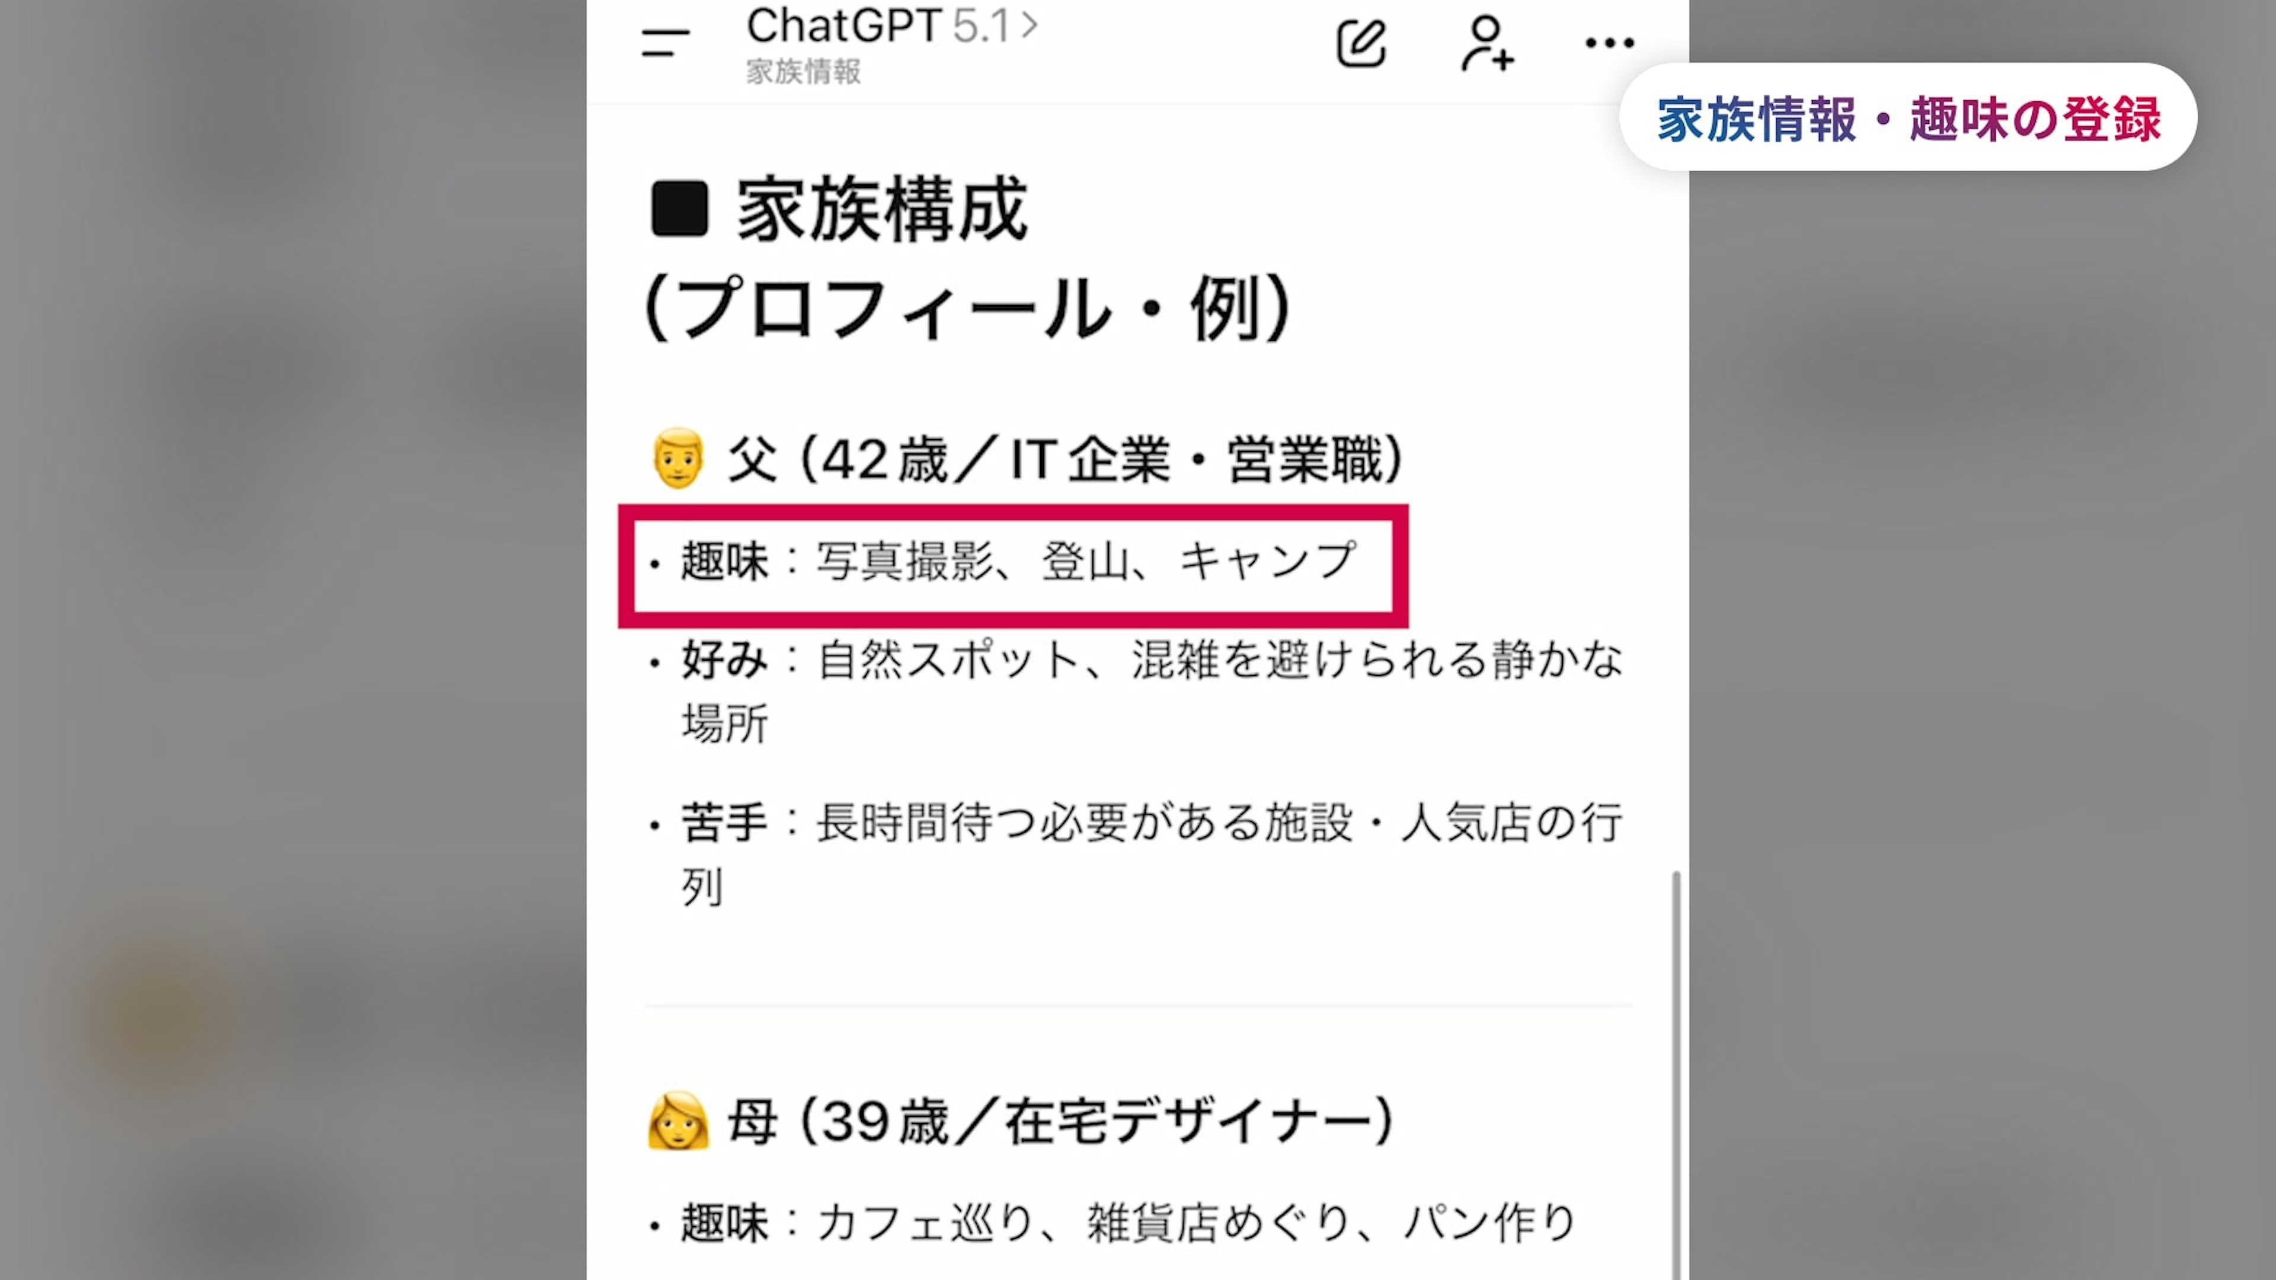Tap the 家族情報 chat subtitle

803,72
